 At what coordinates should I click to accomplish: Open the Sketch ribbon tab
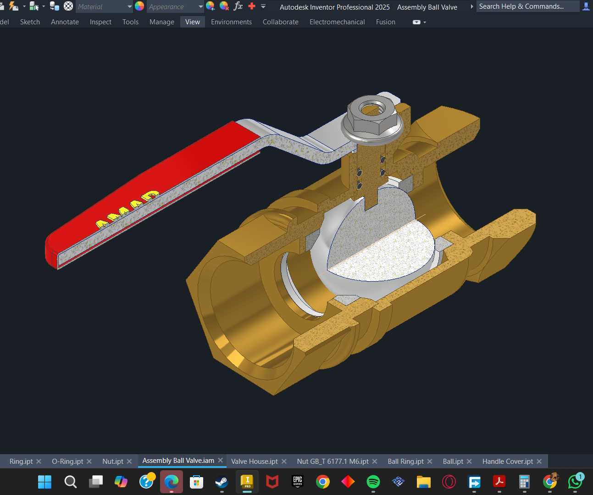(x=30, y=22)
